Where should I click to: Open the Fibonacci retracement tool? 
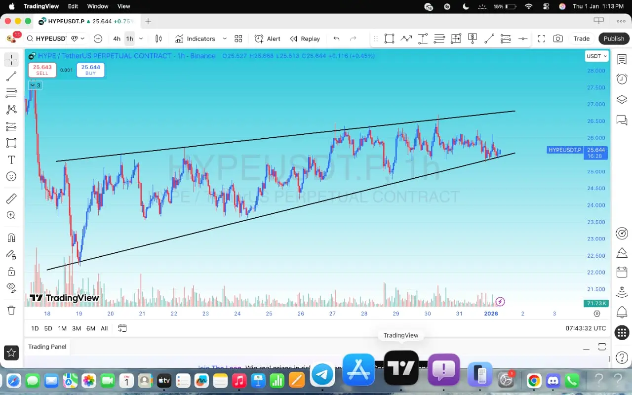[x=11, y=93]
